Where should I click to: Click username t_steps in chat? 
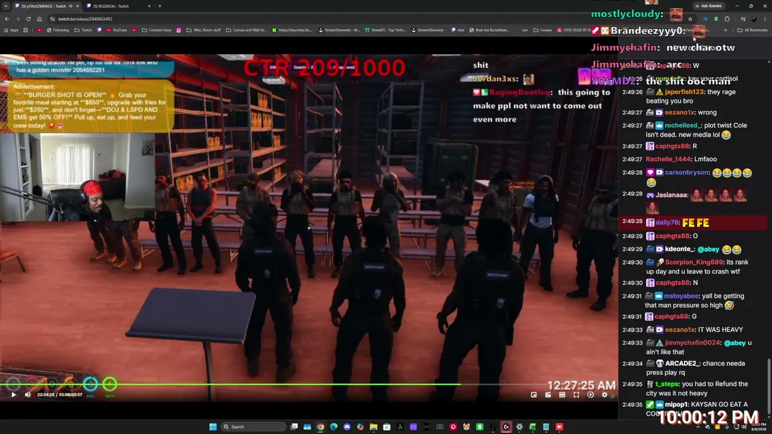coord(667,384)
